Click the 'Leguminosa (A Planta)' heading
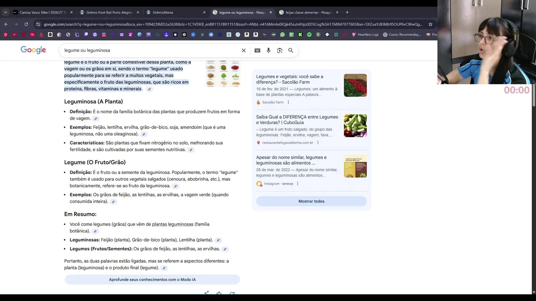The width and height of the screenshot is (536, 301). coord(93,102)
